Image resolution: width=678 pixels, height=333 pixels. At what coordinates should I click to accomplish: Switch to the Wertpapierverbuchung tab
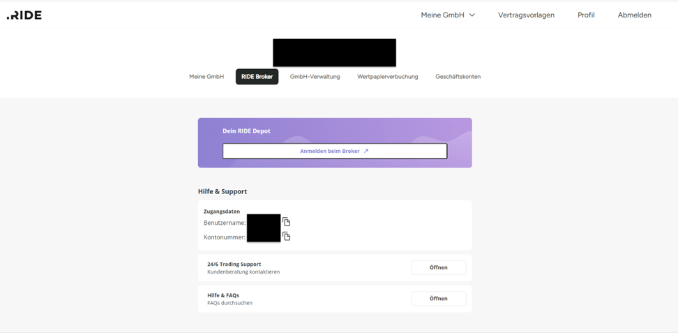tap(387, 77)
